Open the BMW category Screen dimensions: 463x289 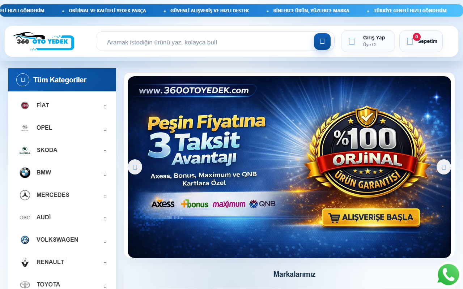(44, 172)
